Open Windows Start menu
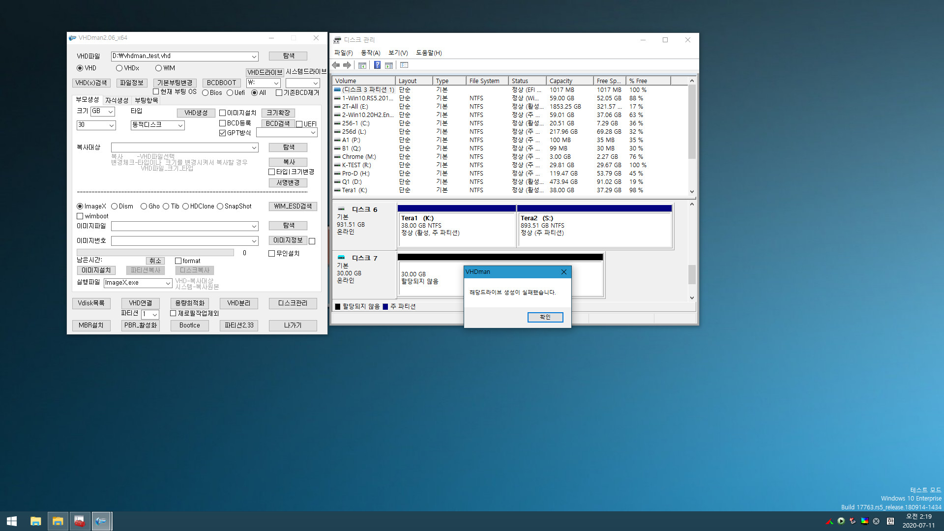The width and height of the screenshot is (944, 531). (x=12, y=521)
